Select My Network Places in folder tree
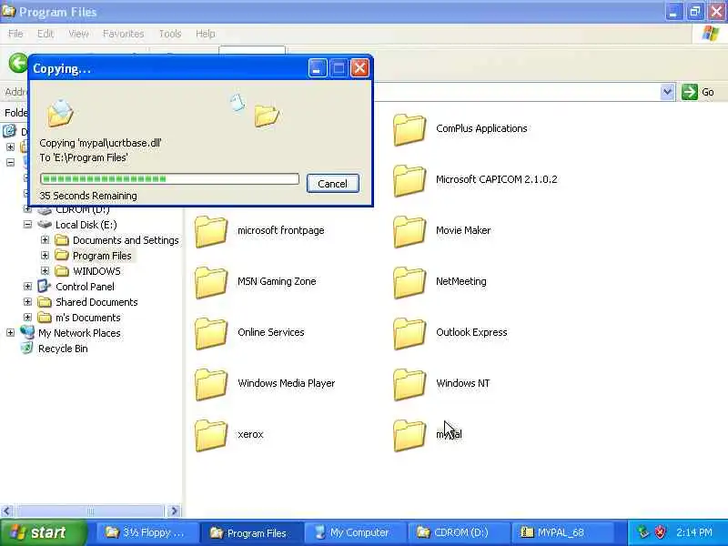 (79, 333)
